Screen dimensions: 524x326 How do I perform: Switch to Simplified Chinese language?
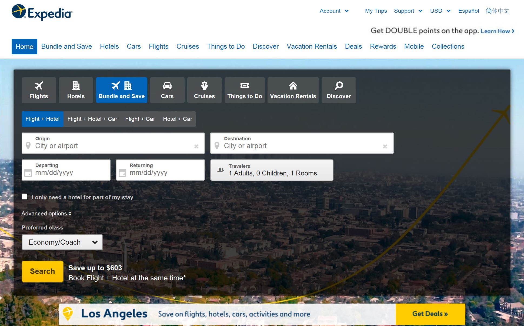point(497,11)
